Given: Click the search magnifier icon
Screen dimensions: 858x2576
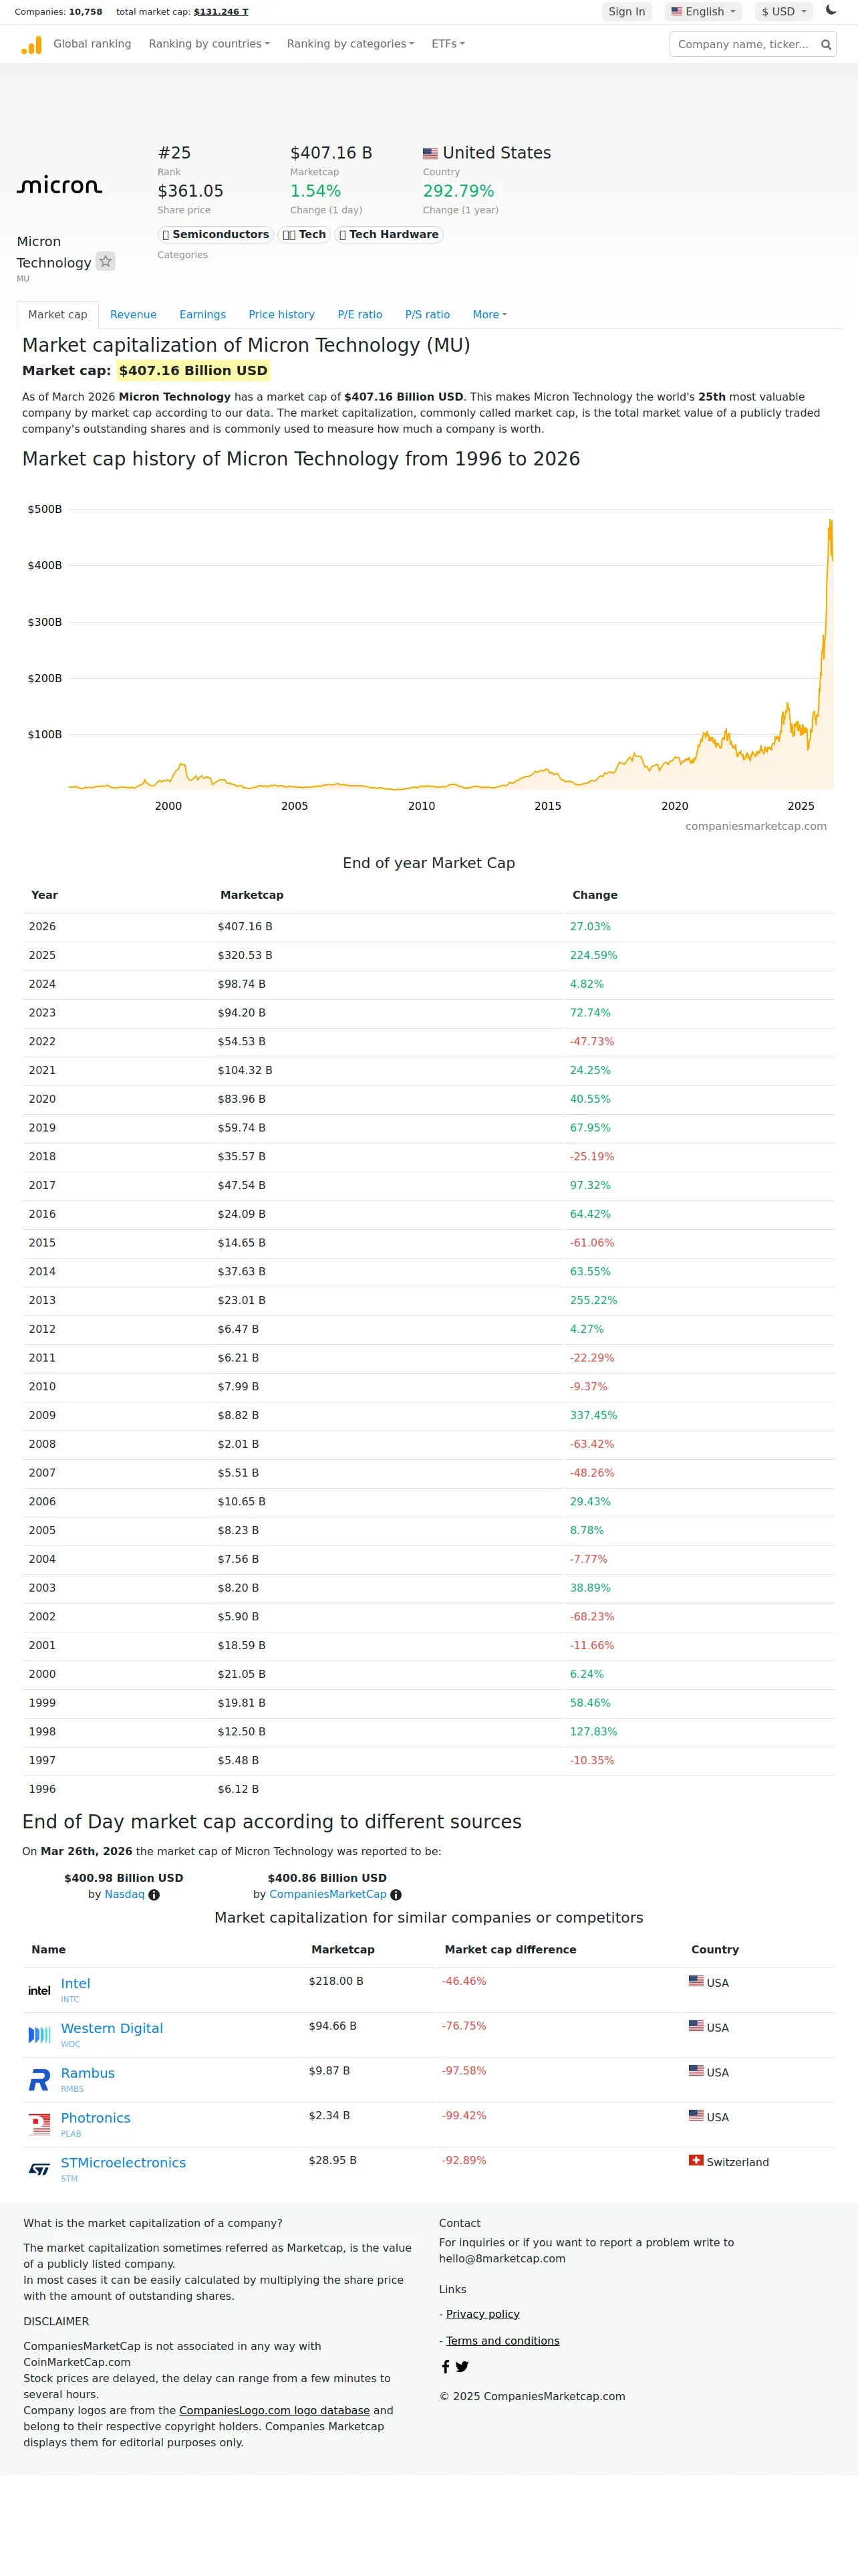Looking at the screenshot, I should tap(826, 44).
